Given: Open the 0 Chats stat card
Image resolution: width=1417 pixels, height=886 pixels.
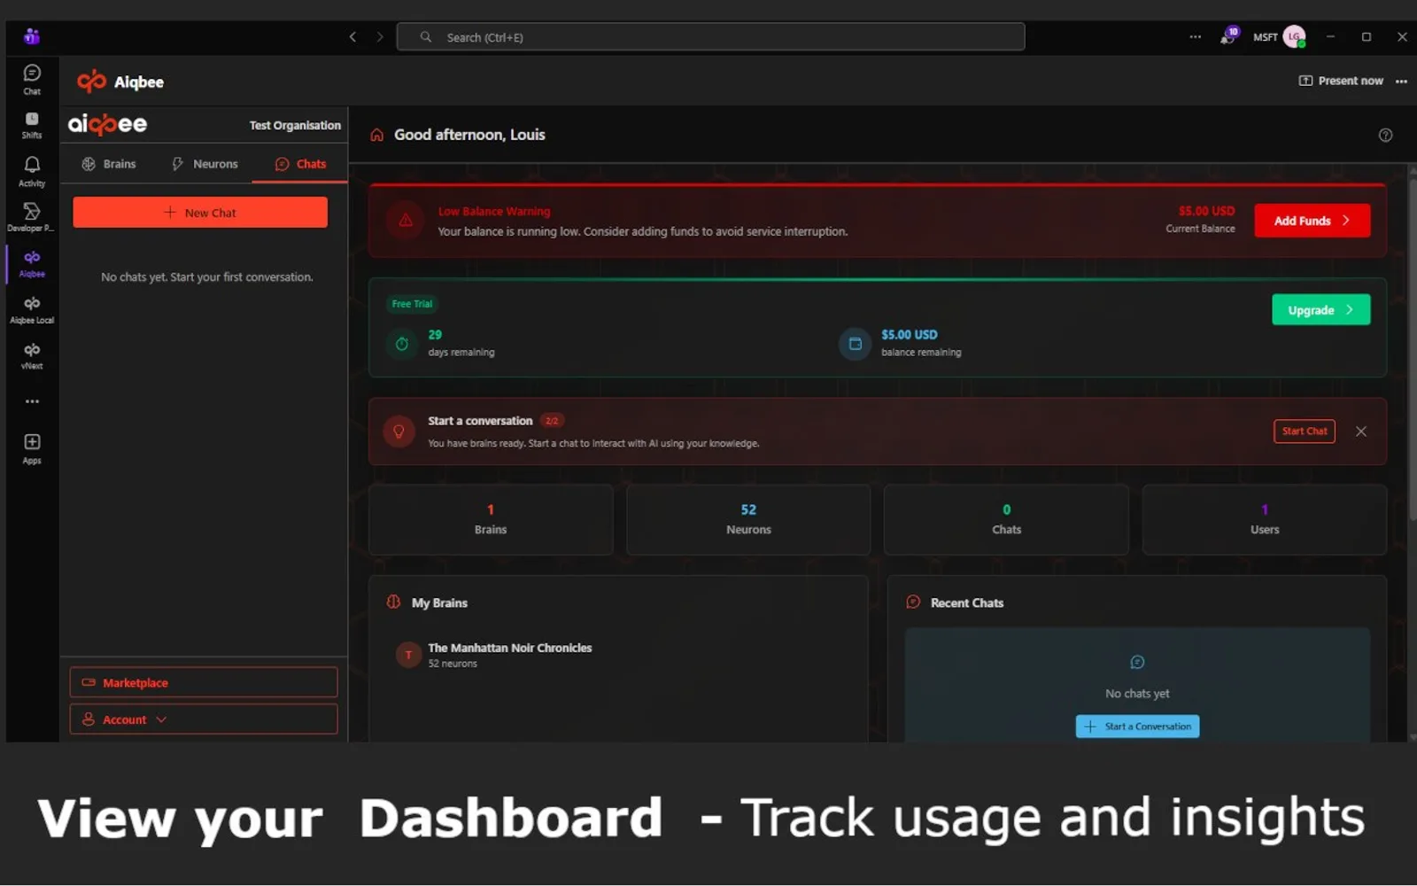Looking at the screenshot, I should [1006, 519].
